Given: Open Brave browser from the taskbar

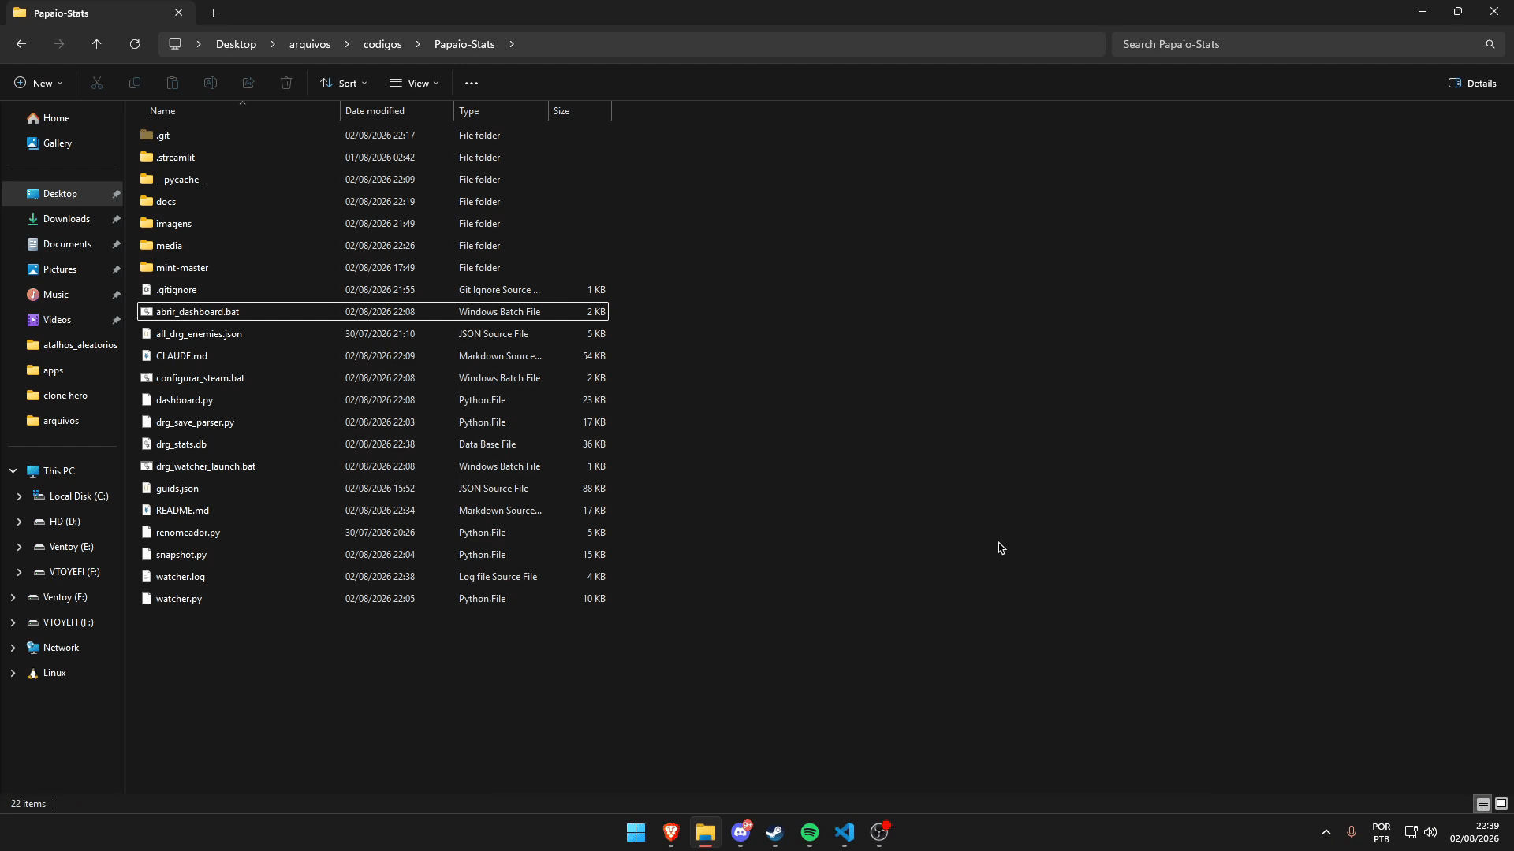Looking at the screenshot, I should click(x=671, y=832).
